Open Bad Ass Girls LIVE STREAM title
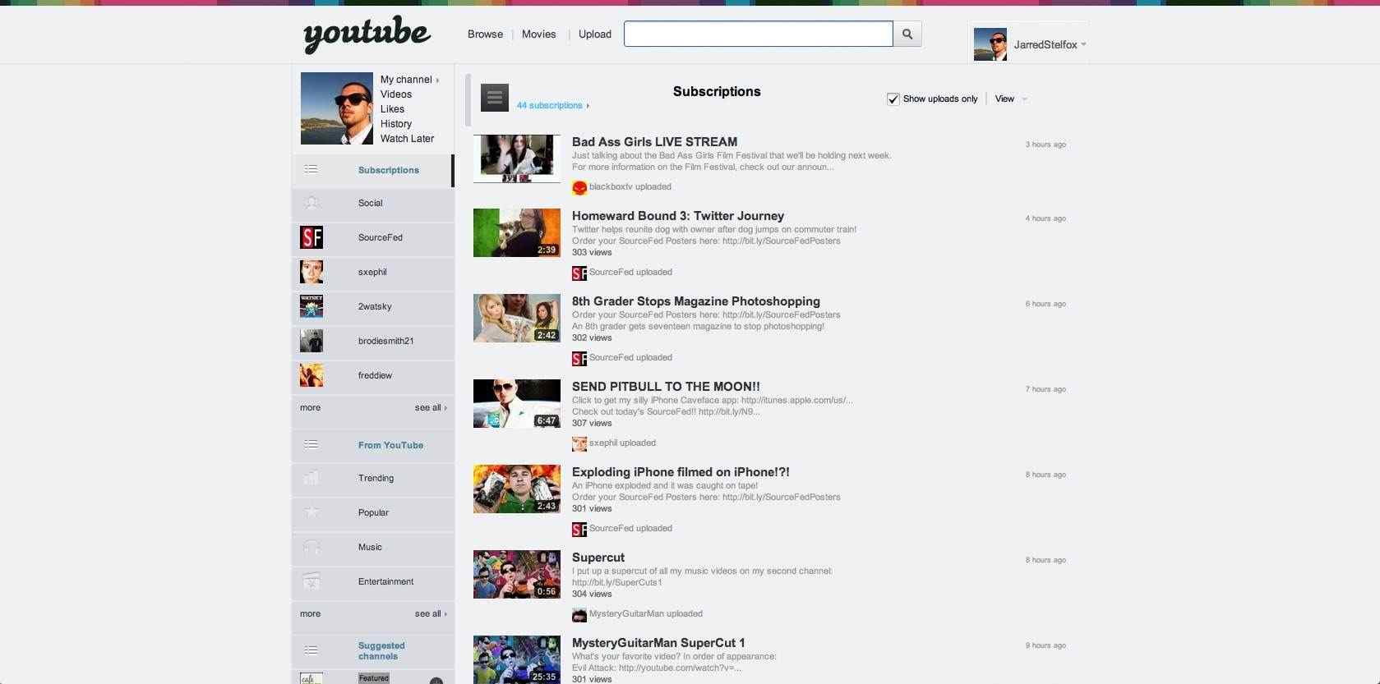This screenshot has width=1380, height=684. [654, 142]
